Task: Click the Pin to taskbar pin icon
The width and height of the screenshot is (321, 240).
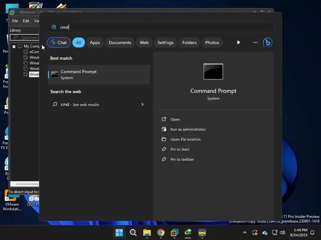Action: coord(164,159)
